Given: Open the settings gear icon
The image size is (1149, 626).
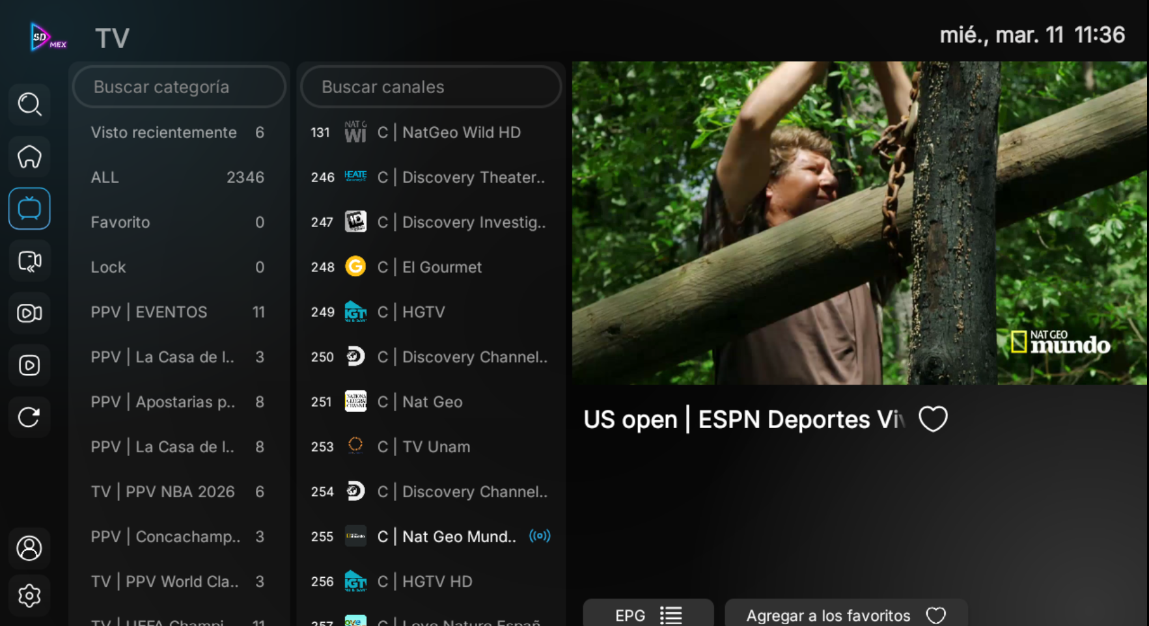Looking at the screenshot, I should [x=29, y=595].
